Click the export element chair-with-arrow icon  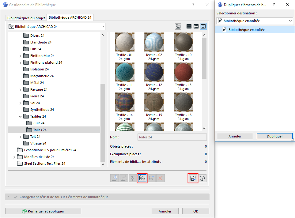[151, 178]
